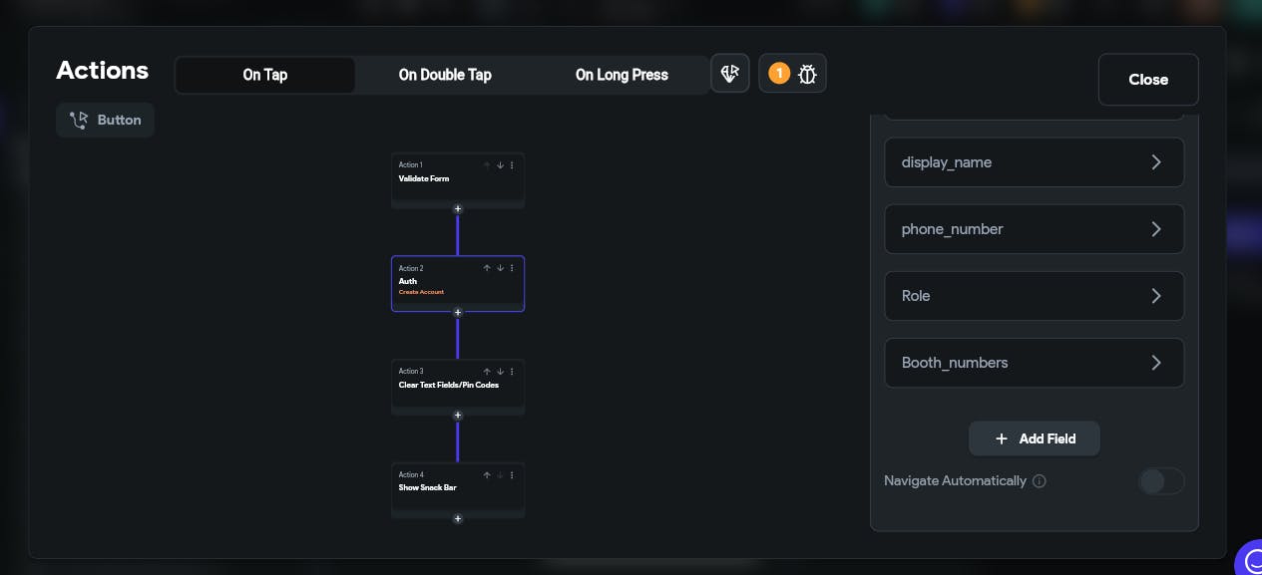Click the Navigate Automatically info icon
1262x575 pixels.
[1040, 481]
